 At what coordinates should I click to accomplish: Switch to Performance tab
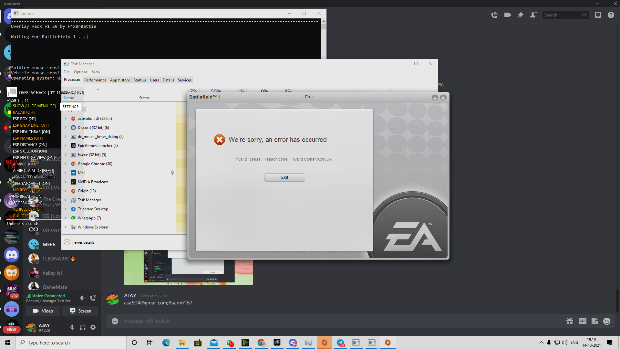tap(95, 80)
